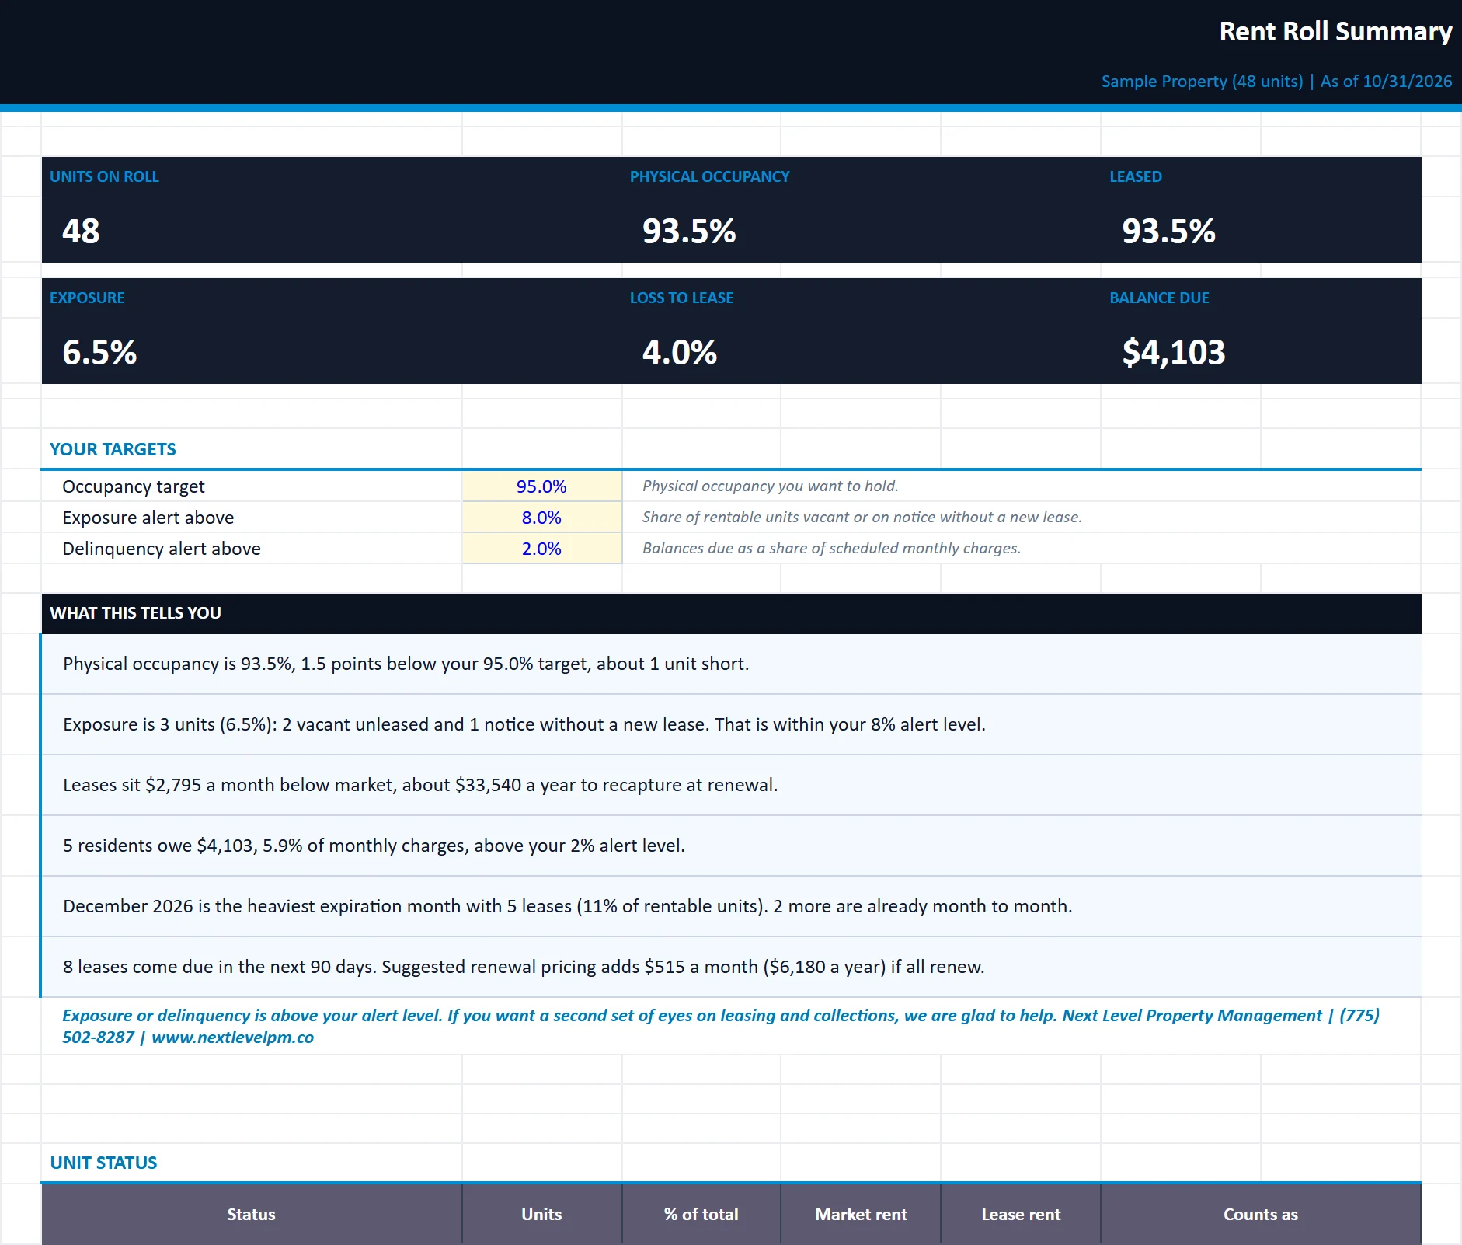Click the Exposure 6.5% value
The width and height of the screenshot is (1462, 1245).
point(99,352)
